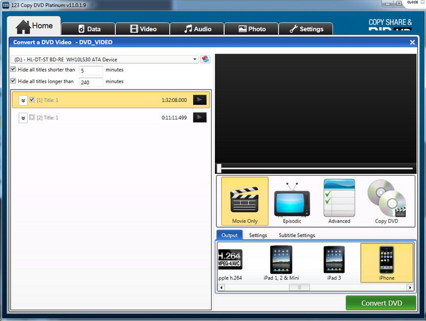This screenshot has width=426, height=321.
Task: Select the 1:32:08.000 duration text
Action: [174, 100]
